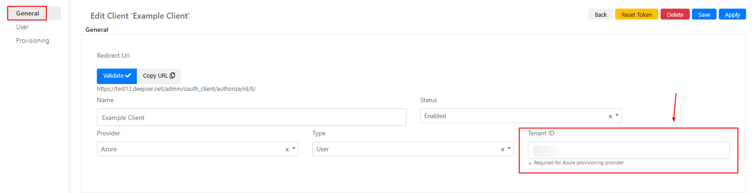This screenshot has height=193, width=752.
Task: Switch to the User sidebar tab
Action: 22,27
